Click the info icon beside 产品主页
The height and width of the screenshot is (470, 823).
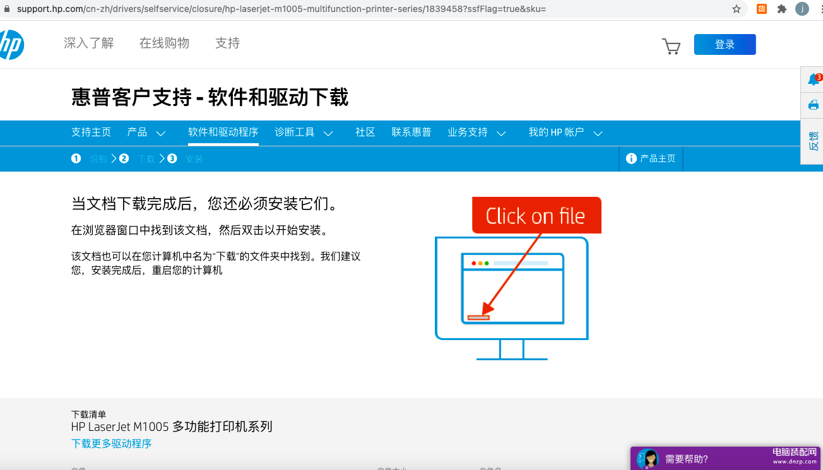click(x=631, y=158)
